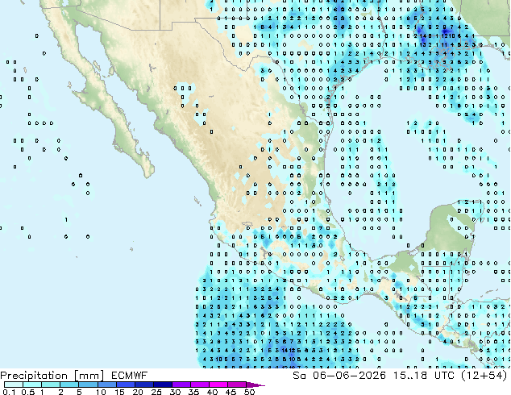
Task: Click the 'ECMWF' model label
Action: (130, 376)
